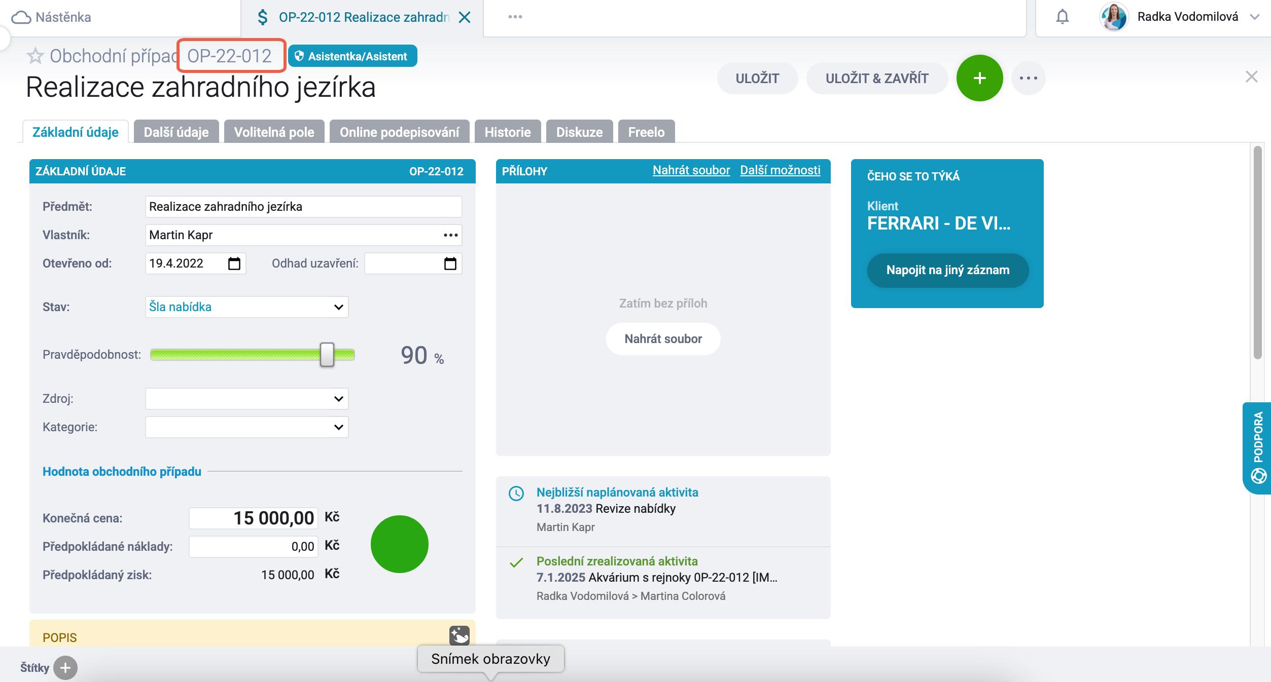
Task: Click the dollar sign icon in the tab
Action: [x=263, y=17]
